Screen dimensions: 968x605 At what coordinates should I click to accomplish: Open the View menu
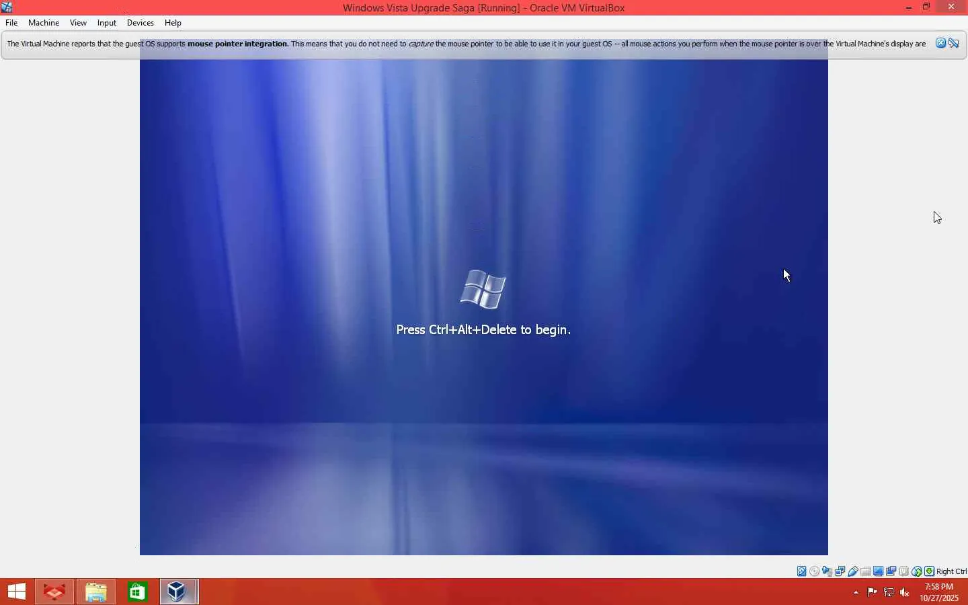(78, 23)
